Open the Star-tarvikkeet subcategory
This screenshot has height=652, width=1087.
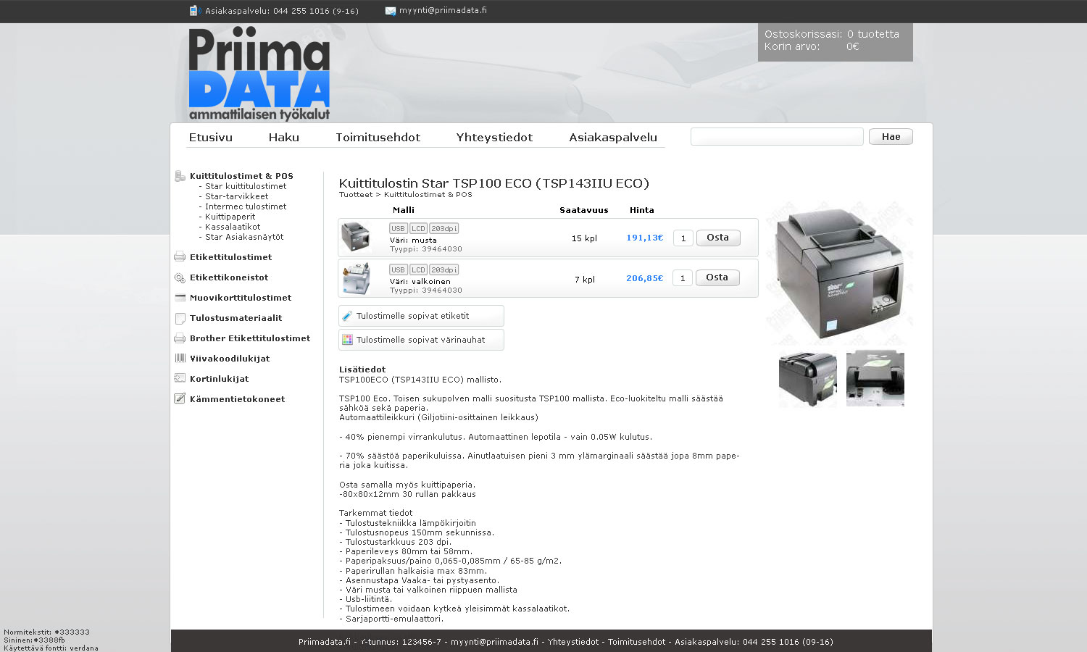pos(237,196)
